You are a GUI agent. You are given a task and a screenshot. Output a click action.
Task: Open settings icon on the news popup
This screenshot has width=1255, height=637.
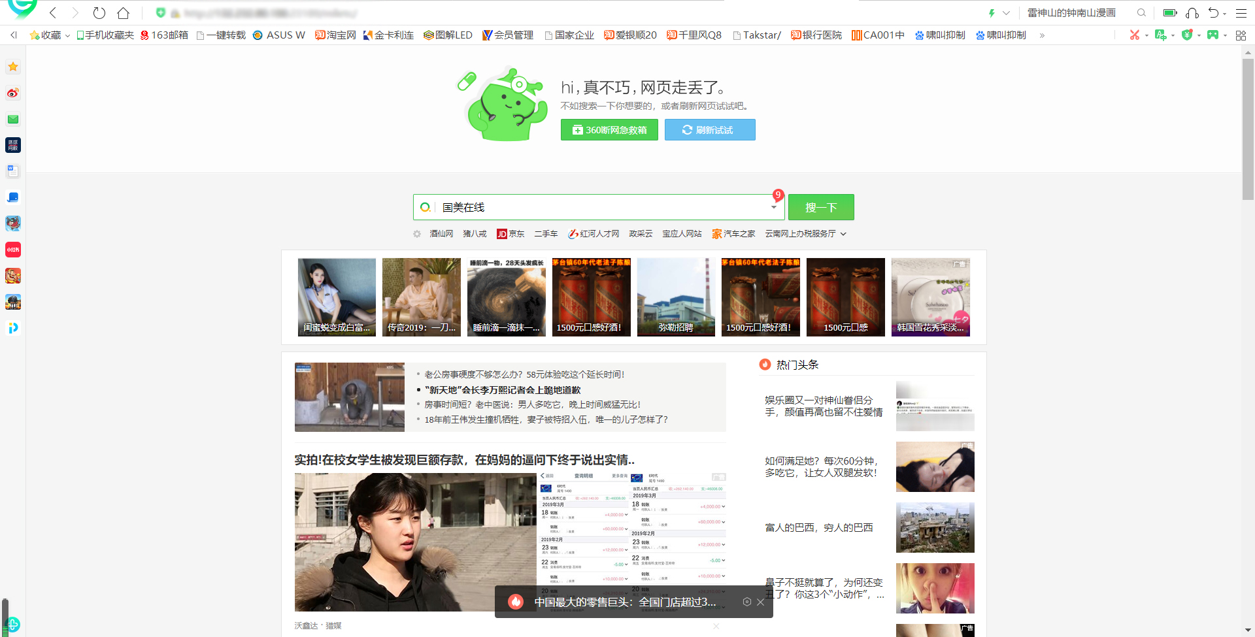pos(746,602)
